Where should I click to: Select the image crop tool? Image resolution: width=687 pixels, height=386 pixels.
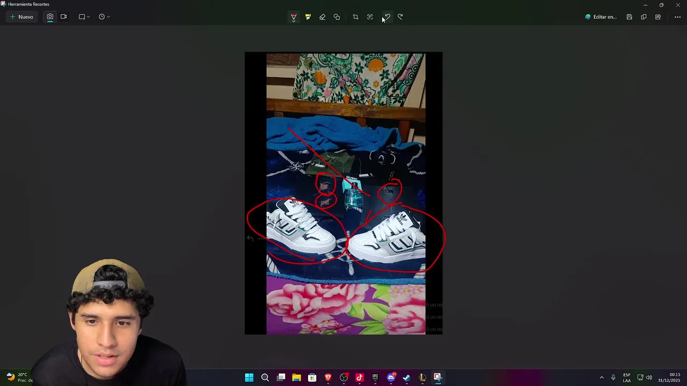click(x=355, y=17)
